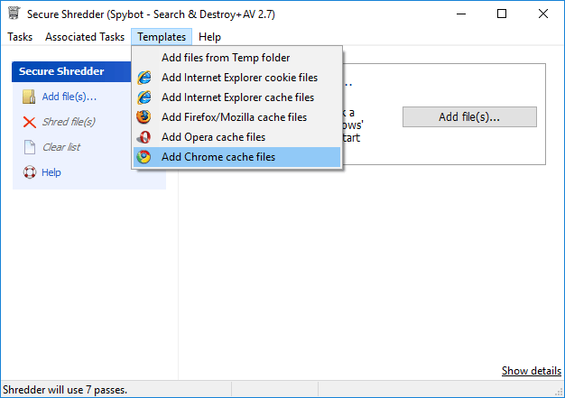Maximize the Secure Shredder window

(x=502, y=14)
